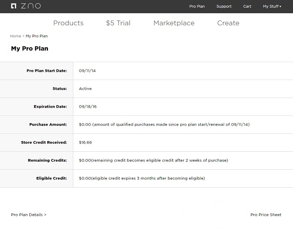
Task: Click the Expiration Date value 09/18/16
Action: click(x=88, y=107)
